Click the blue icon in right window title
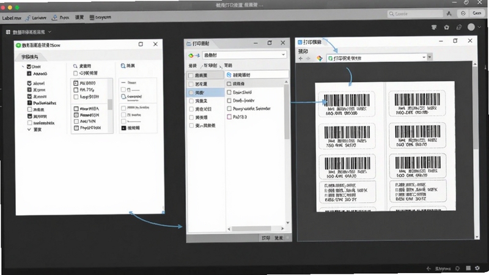Viewport: 489px width, 275px height. 300,42
